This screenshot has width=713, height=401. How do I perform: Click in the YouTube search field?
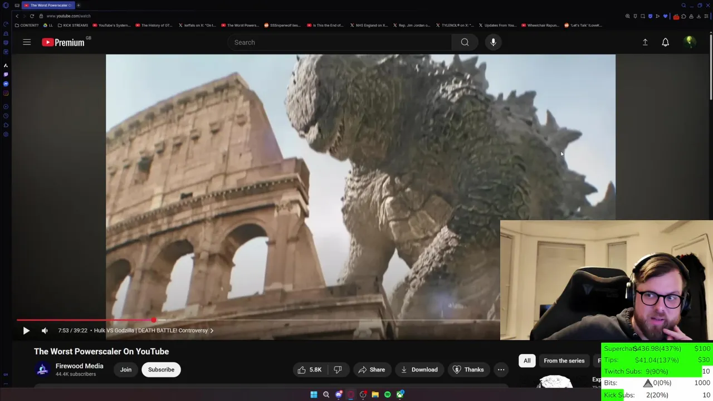[x=340, y=42]
